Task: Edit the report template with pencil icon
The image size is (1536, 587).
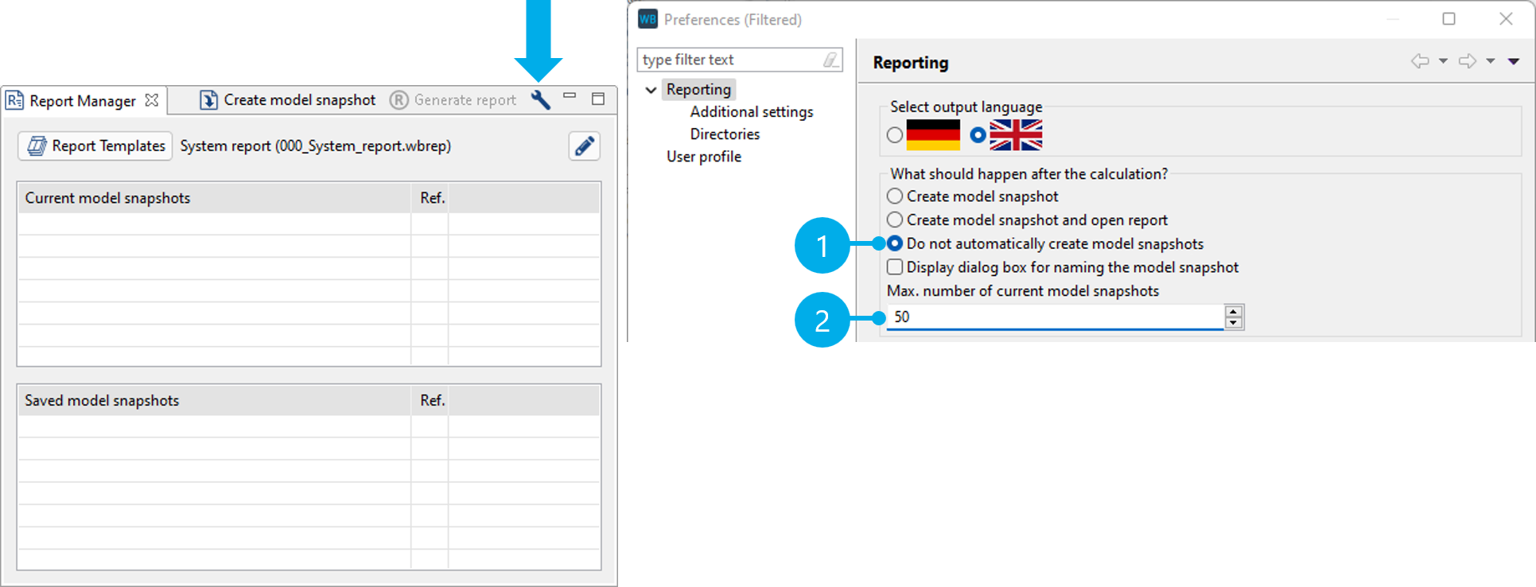Action: coord(584,146)
